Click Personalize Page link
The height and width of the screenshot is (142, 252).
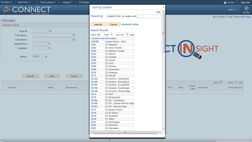(242, 17)
